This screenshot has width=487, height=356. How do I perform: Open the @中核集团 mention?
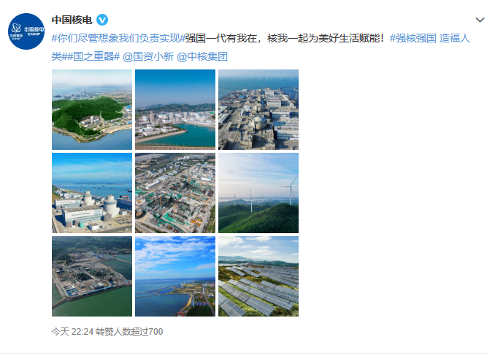point(202,56)
